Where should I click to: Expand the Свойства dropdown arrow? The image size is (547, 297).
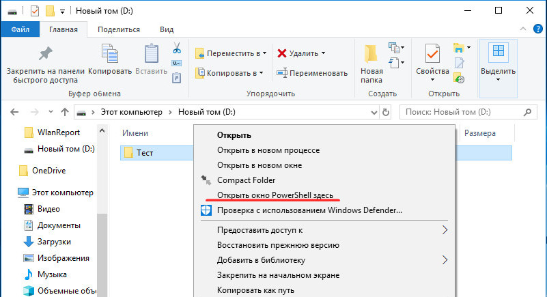(432, 80)
